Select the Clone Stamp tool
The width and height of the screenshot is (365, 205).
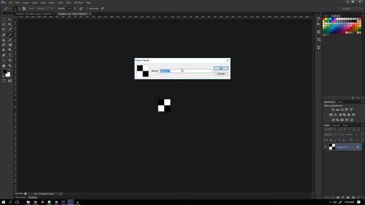[x=3, y=40]
